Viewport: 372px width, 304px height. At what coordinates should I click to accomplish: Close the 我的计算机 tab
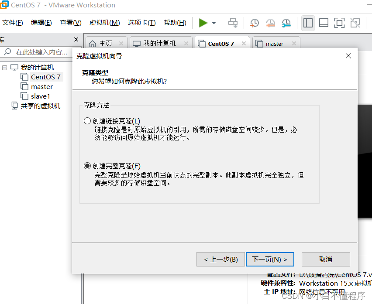(186, 44)
